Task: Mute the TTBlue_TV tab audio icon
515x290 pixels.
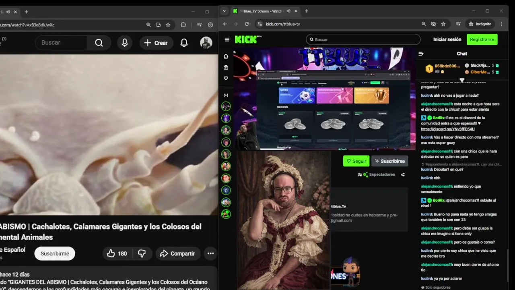Action: pyautogui.click(x=288, y=11)
